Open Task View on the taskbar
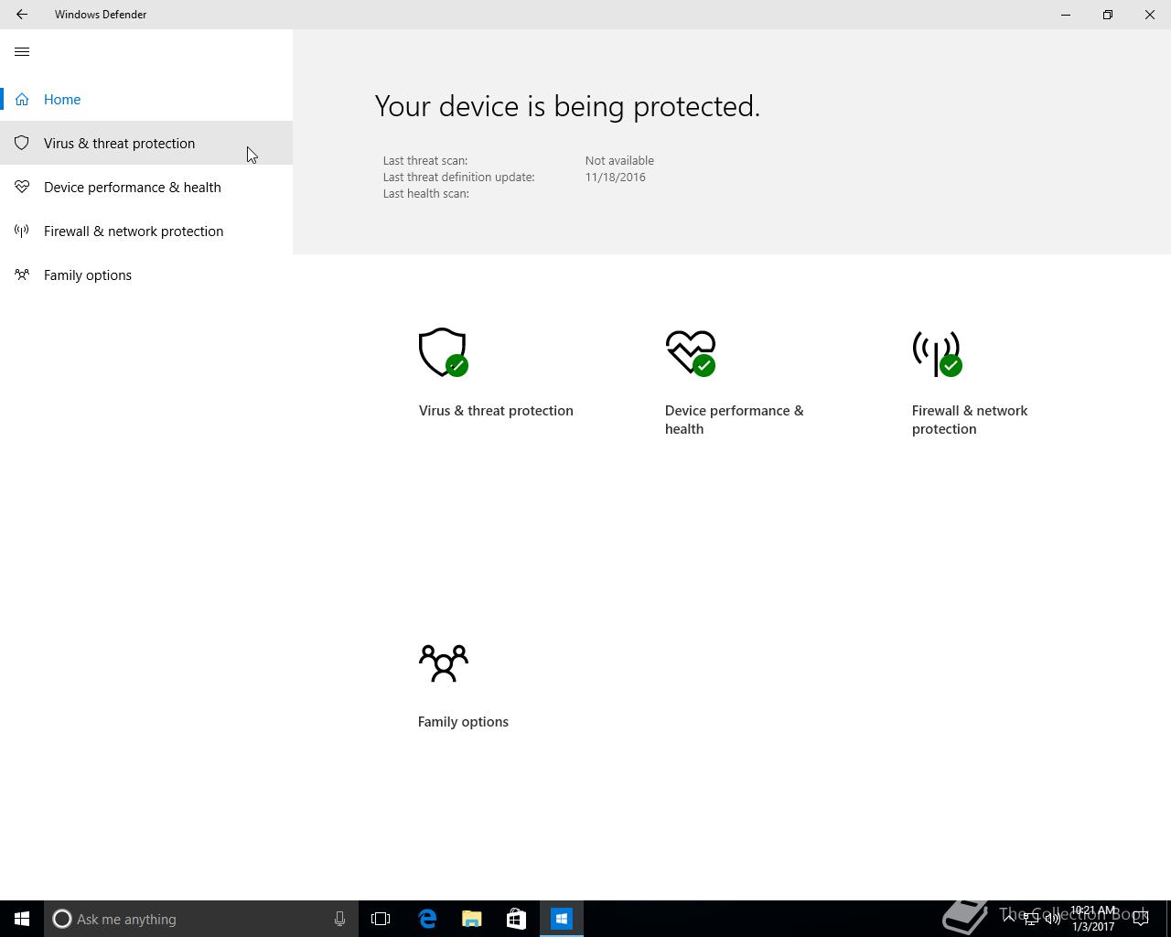The image size is (1171, 937). tap(381, 919)
